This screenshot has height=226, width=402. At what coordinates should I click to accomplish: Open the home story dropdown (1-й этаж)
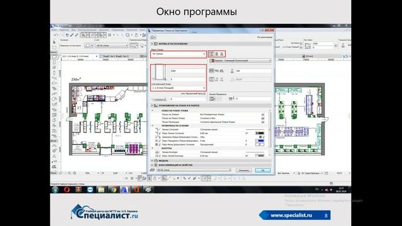(178, 88)
